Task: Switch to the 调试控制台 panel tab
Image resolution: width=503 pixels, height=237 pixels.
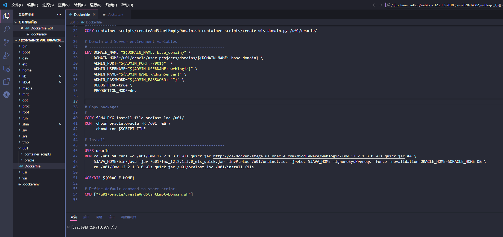Action: tap(128, 217)
